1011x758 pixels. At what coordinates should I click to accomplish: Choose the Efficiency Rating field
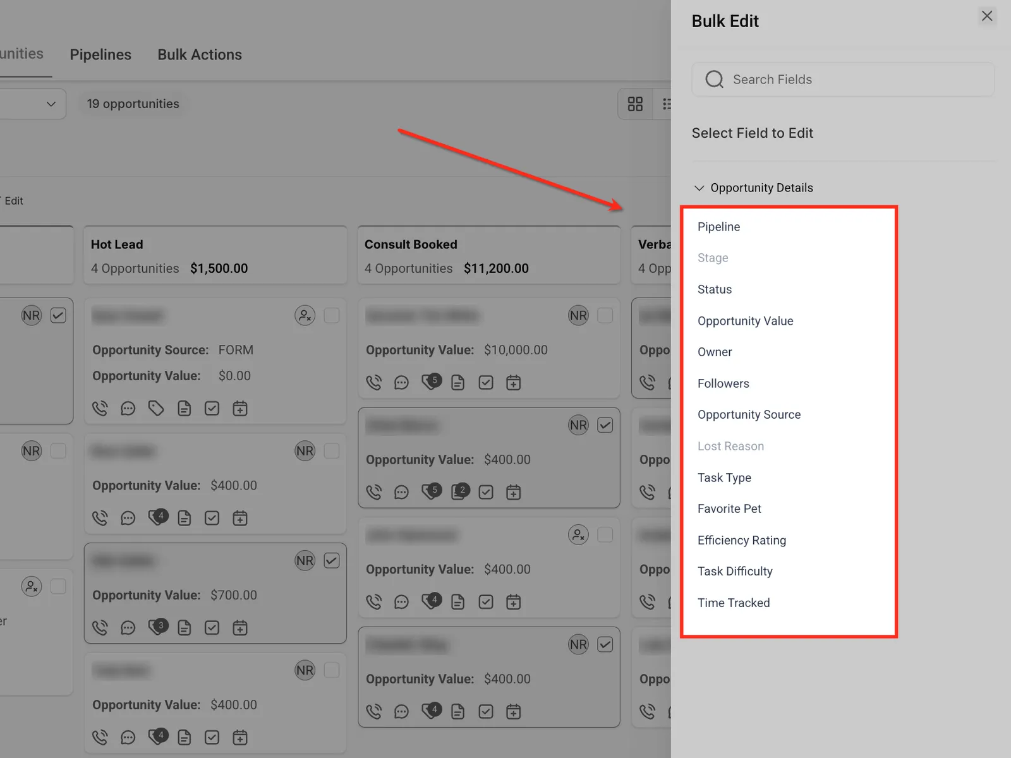pos(742,540)
